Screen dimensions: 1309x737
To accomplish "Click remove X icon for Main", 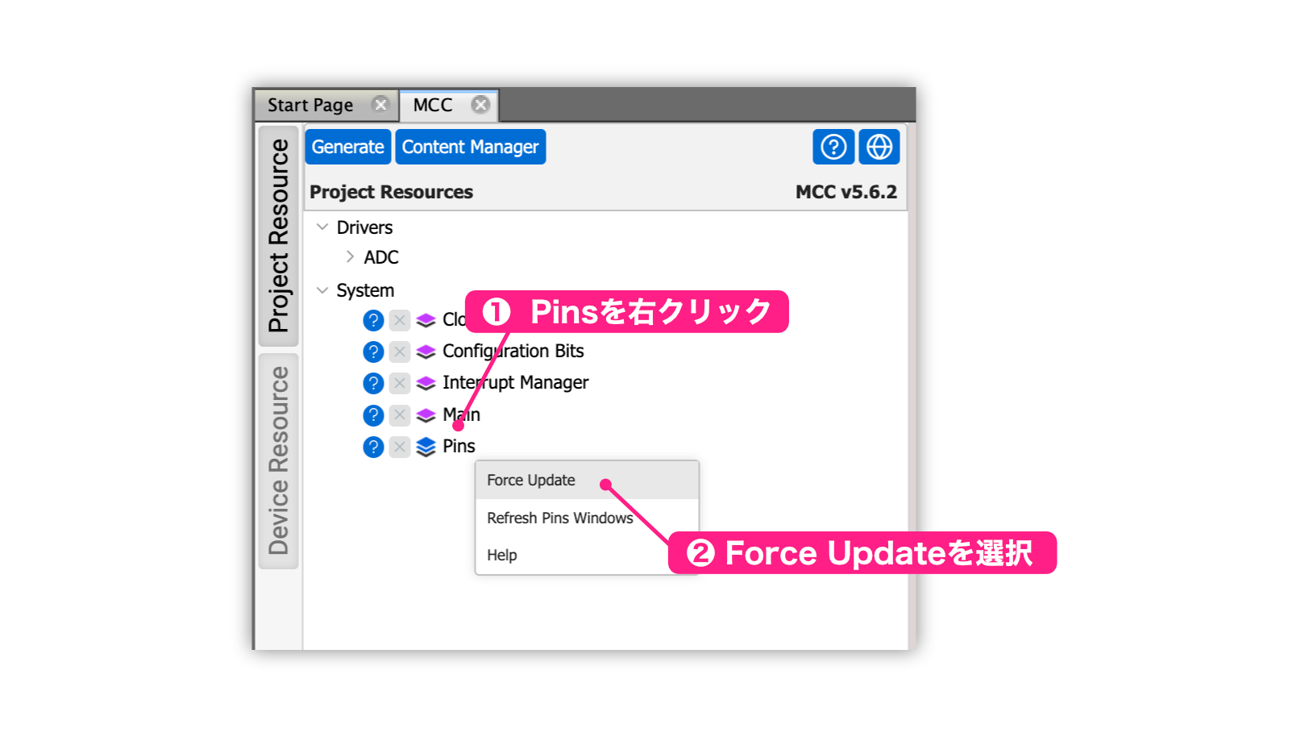I will [x=400, y=415].
